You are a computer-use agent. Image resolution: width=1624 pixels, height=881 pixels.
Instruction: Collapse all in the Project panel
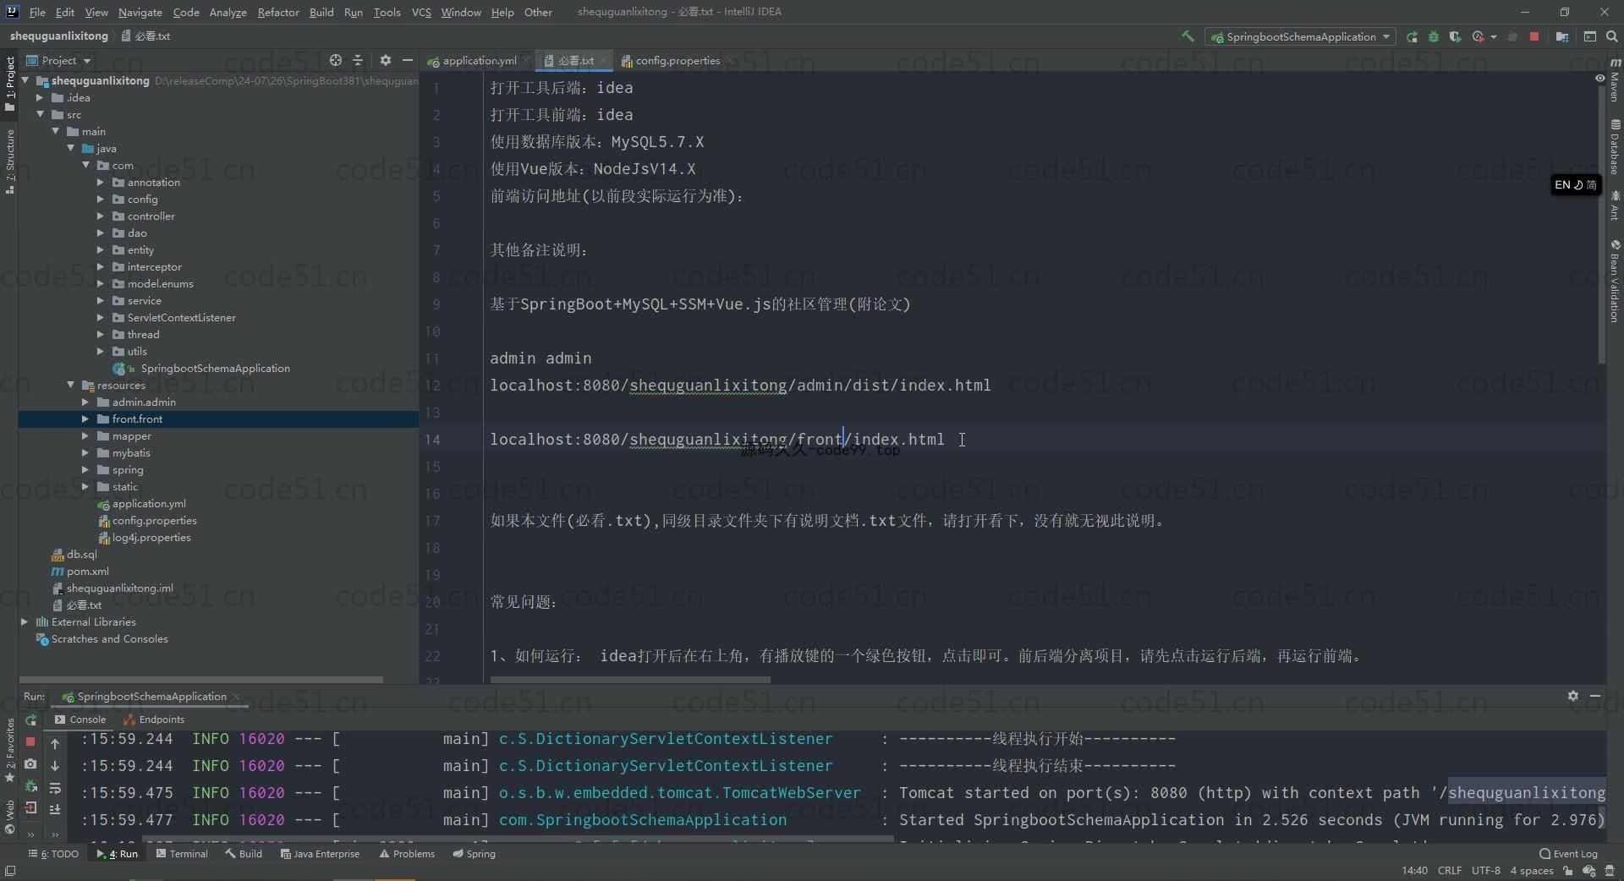coord(358,60)
